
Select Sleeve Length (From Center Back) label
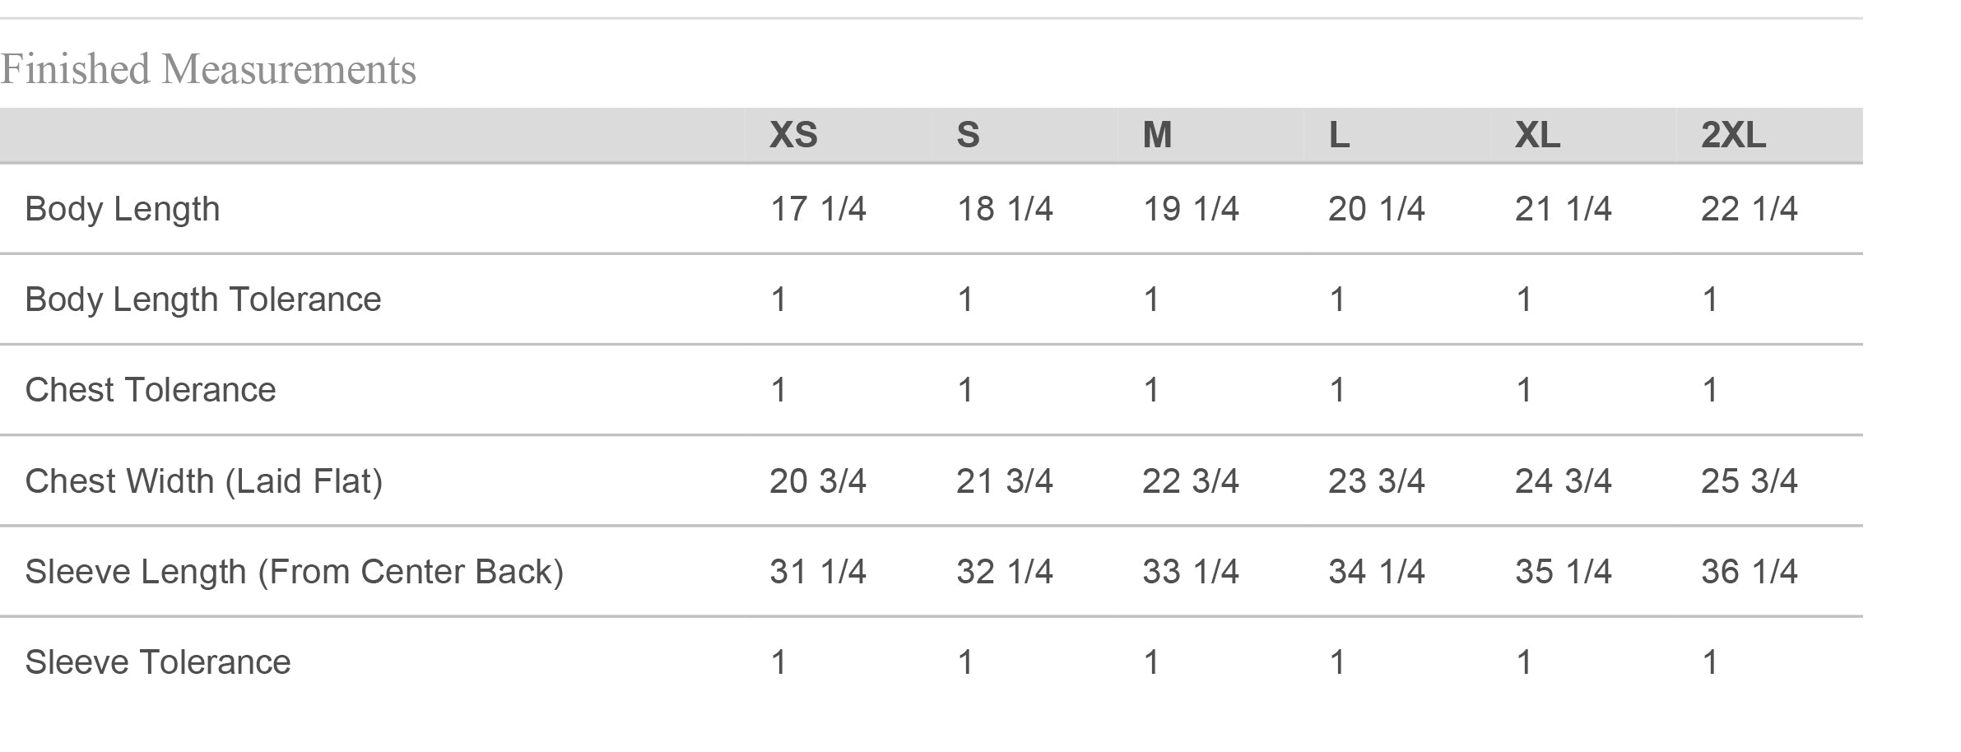[295, 572]
